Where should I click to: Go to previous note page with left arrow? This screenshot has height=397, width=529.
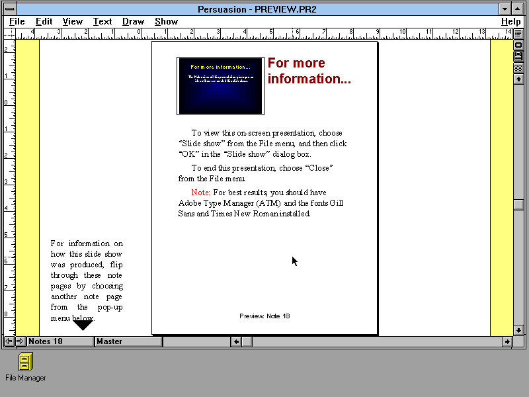point(9,341)
